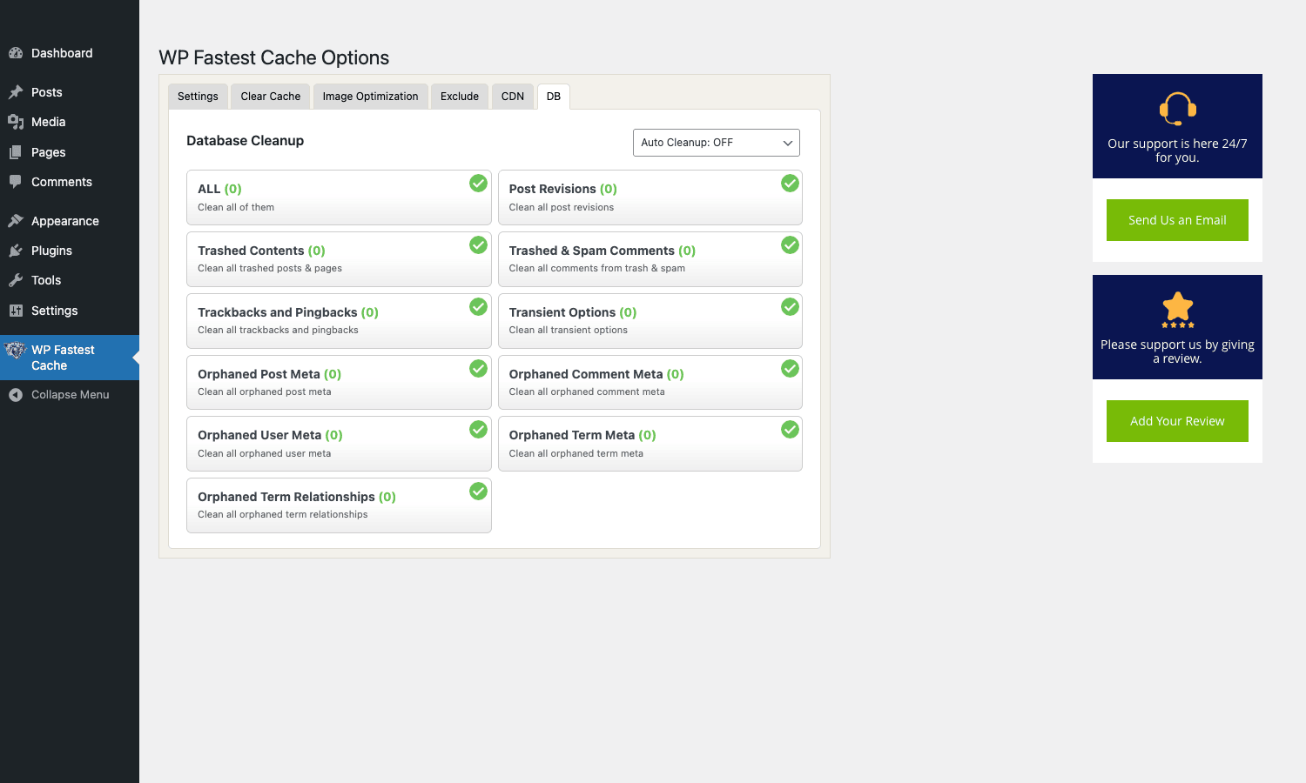Click 'Orphaned Comment Meta (0)' title
Screen dimensions: 1306x783
pyautogui.click(x=596, y=374)
